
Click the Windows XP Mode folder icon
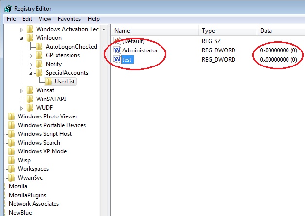12,151
